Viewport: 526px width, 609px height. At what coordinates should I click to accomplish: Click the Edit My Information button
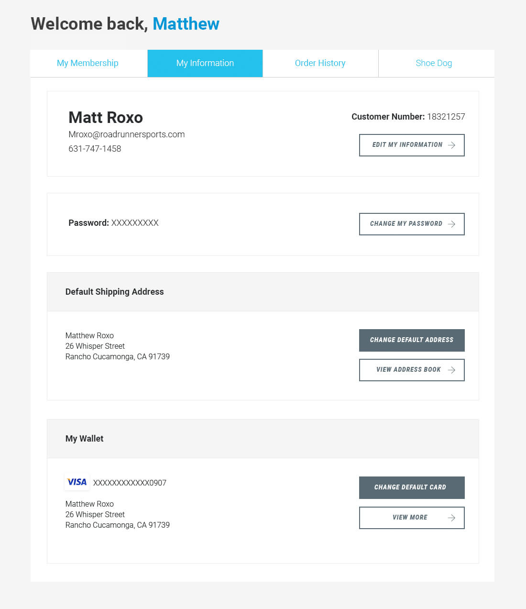[x=412, y=145]
